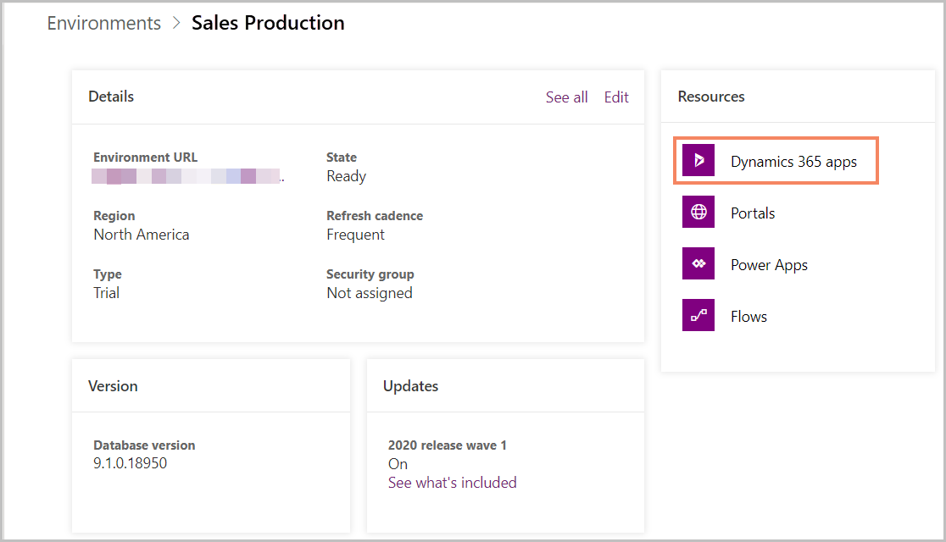Open the Portals resource link

[x=753, y=213]
